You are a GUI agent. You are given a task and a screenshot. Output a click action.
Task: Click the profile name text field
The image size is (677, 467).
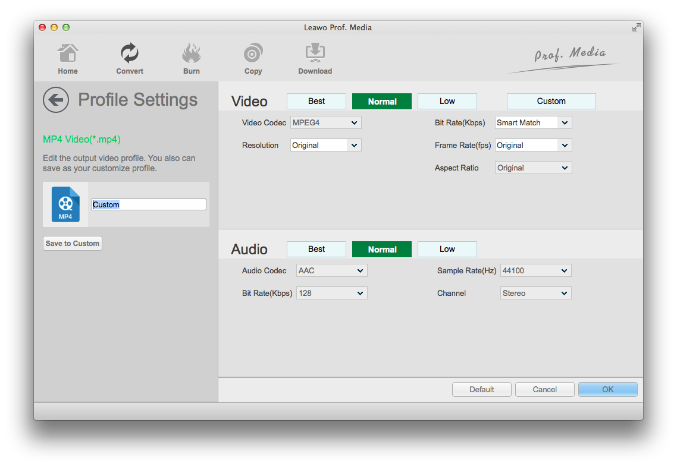click(149, 204)
